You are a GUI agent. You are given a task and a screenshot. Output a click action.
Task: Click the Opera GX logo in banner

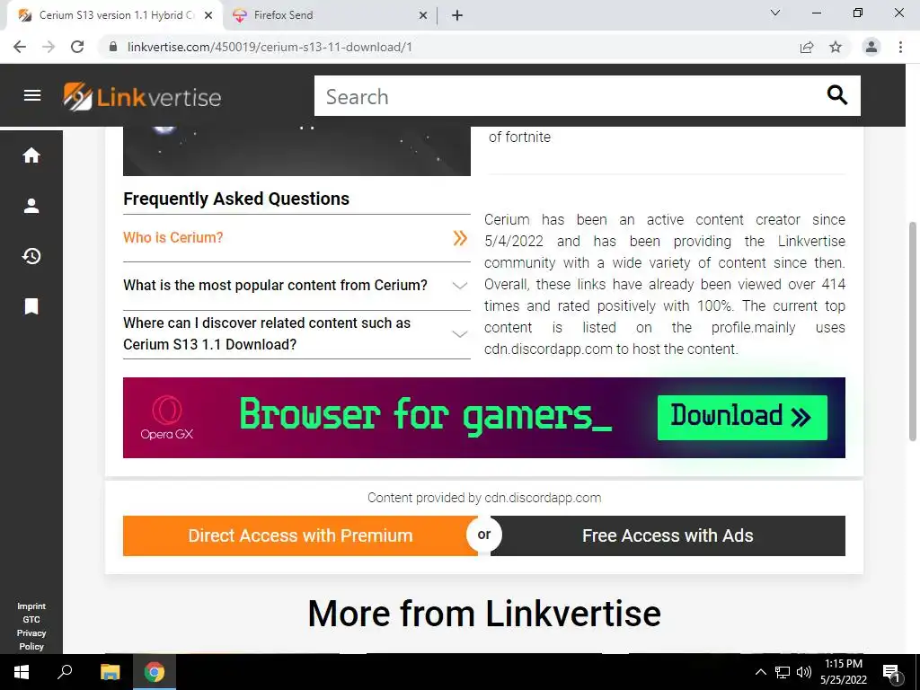tap(166, 417)
